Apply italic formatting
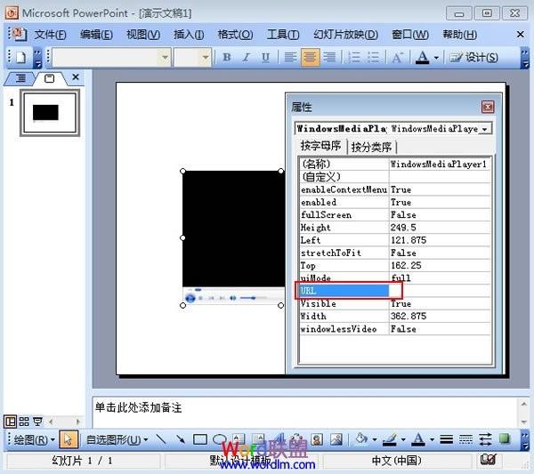 (x=247, y=57)
